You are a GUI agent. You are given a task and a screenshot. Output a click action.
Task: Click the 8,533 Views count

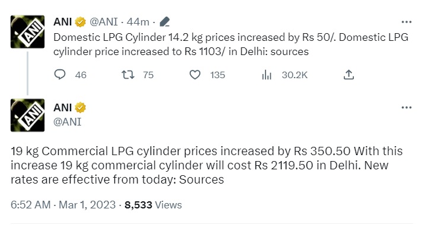coord(153,205)
